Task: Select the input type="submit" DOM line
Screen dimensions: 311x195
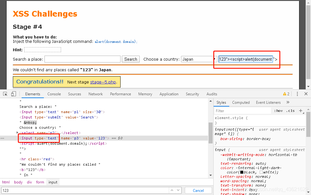Action: [59, 117]
